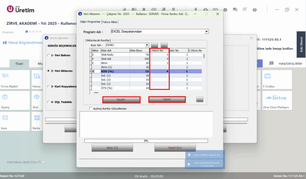Image resolution: width=306 pixels, height=179 pixels.
Task: Enable Açılmış Kartlar Güncellensin checkbox
Action: coord(91,109)
